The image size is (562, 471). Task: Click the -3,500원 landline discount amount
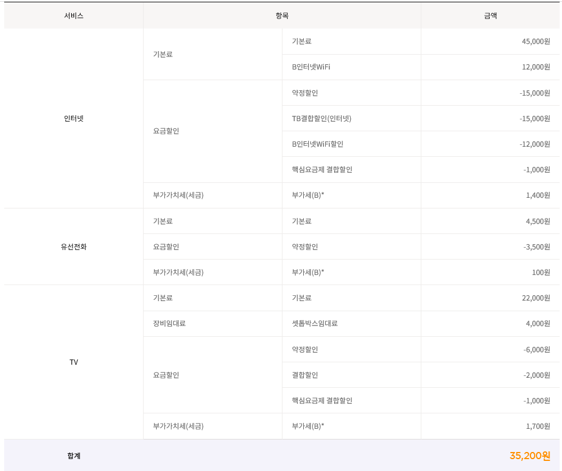(536, 246)
